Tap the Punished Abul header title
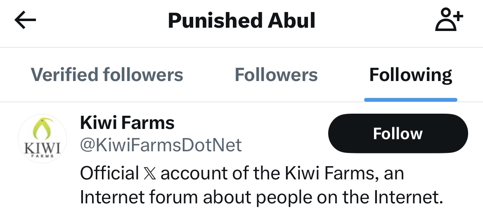The width and height of the screenshot is (483, 217). click(241, 21)
